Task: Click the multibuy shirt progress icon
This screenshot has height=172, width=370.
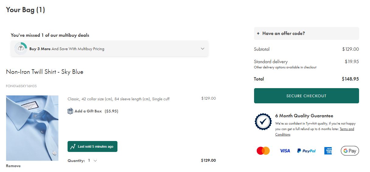Action: click(x=21, y=49)
